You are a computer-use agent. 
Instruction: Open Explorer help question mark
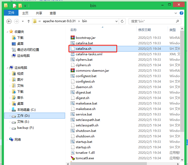181,13
